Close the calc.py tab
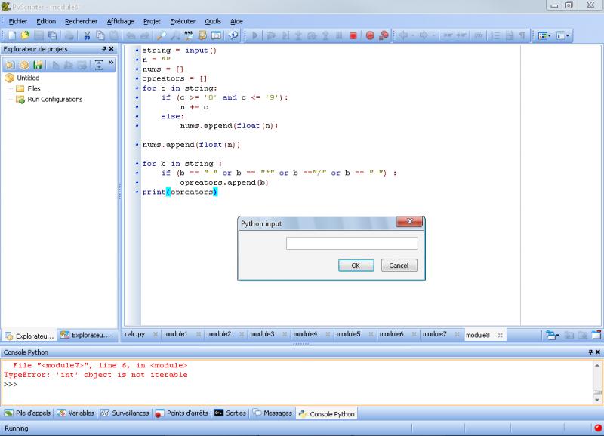 (156, 334)
